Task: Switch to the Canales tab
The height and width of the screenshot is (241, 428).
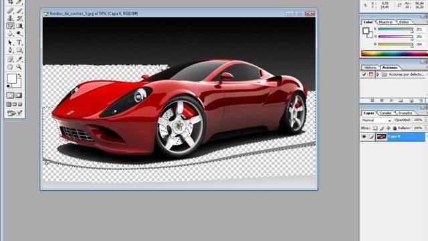Action: point(385,113)
